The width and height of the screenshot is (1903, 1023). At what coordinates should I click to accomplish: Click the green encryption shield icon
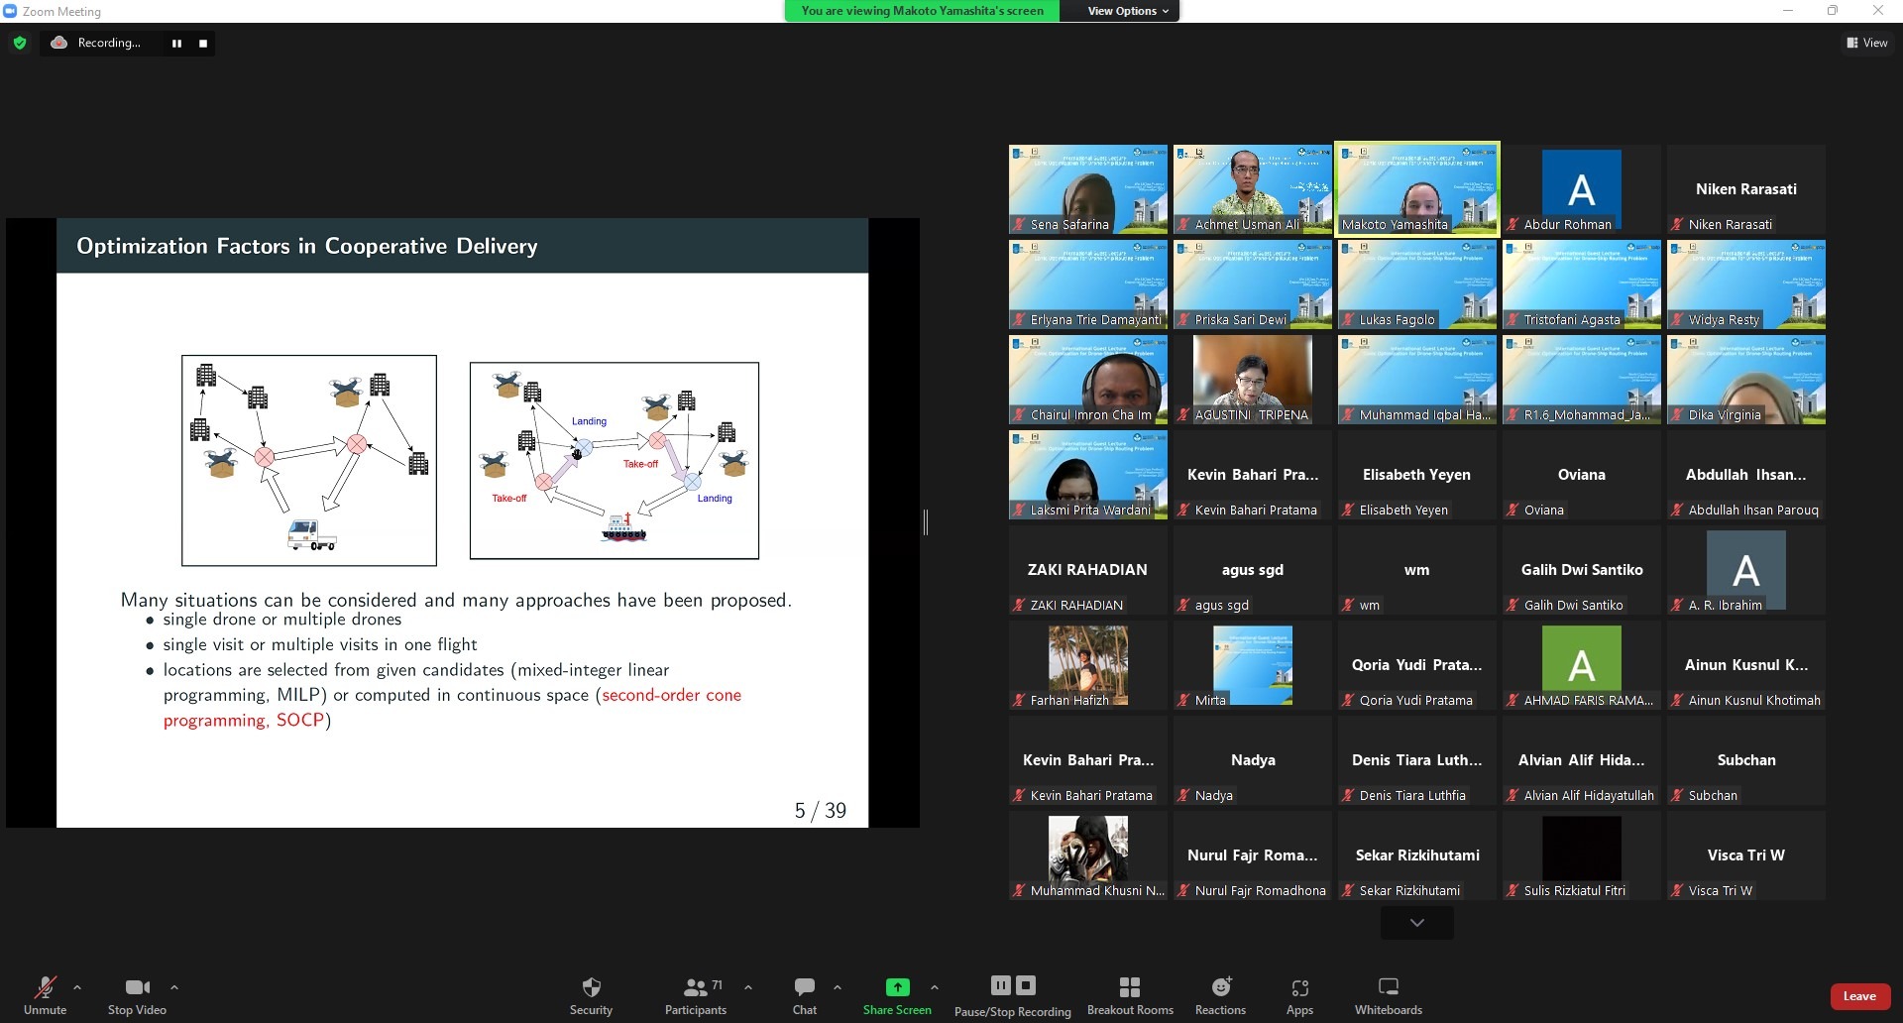click(20, 43)
